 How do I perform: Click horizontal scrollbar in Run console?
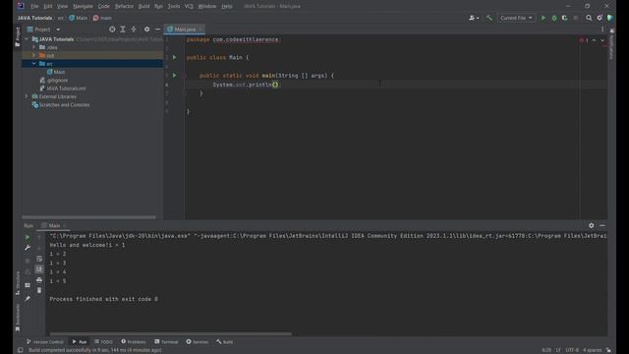170,334
